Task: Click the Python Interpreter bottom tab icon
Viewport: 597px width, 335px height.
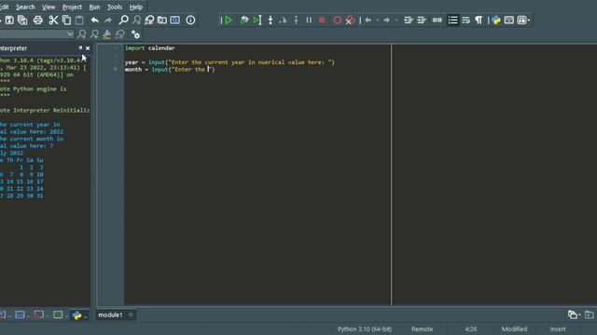Action: [x=76, y=315]
